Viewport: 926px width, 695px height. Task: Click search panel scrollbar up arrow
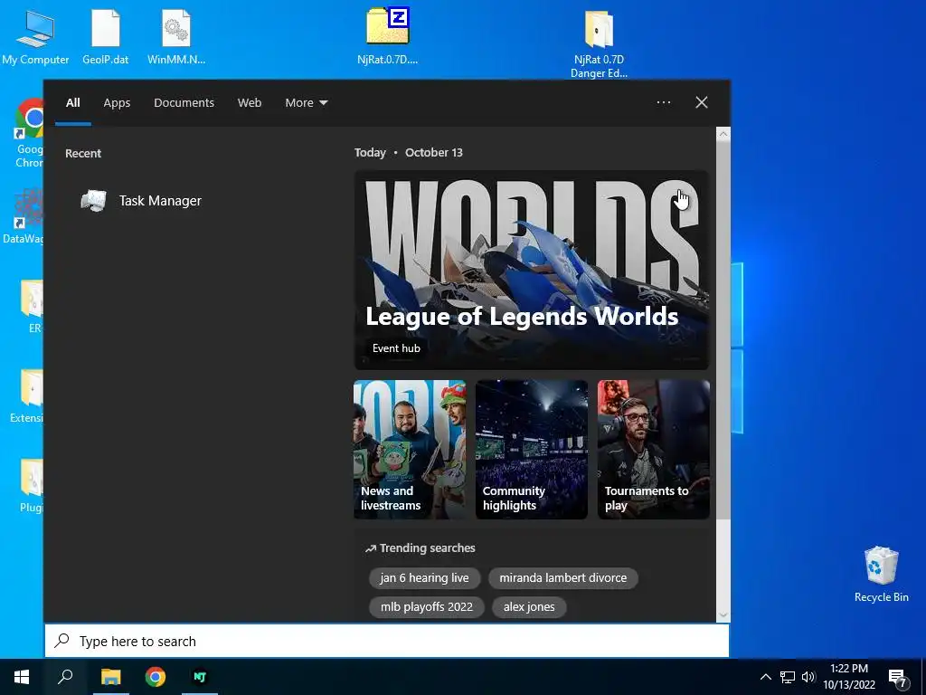(723, 134)
